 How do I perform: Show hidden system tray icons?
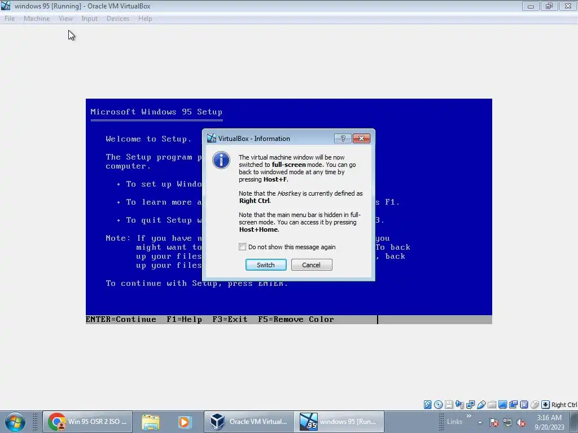(480, 422)
